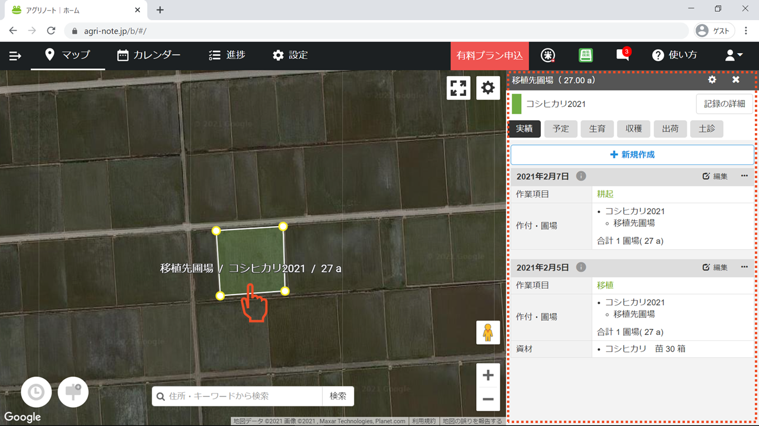Select the 実績 tab
Image resolution: width=759 pixels, height=426 pixels.
tap(524, 128)
